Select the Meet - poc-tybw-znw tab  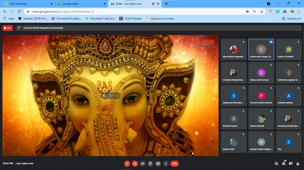click(135, 4)
